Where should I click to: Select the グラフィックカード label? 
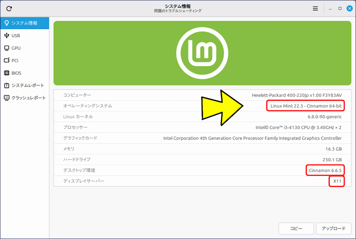click(80, 138)
